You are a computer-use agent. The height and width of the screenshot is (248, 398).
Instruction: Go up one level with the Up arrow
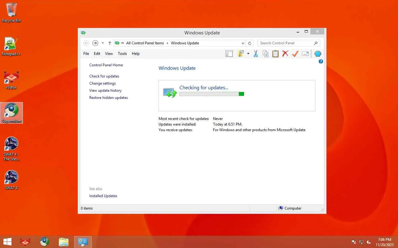coord(109,43)
